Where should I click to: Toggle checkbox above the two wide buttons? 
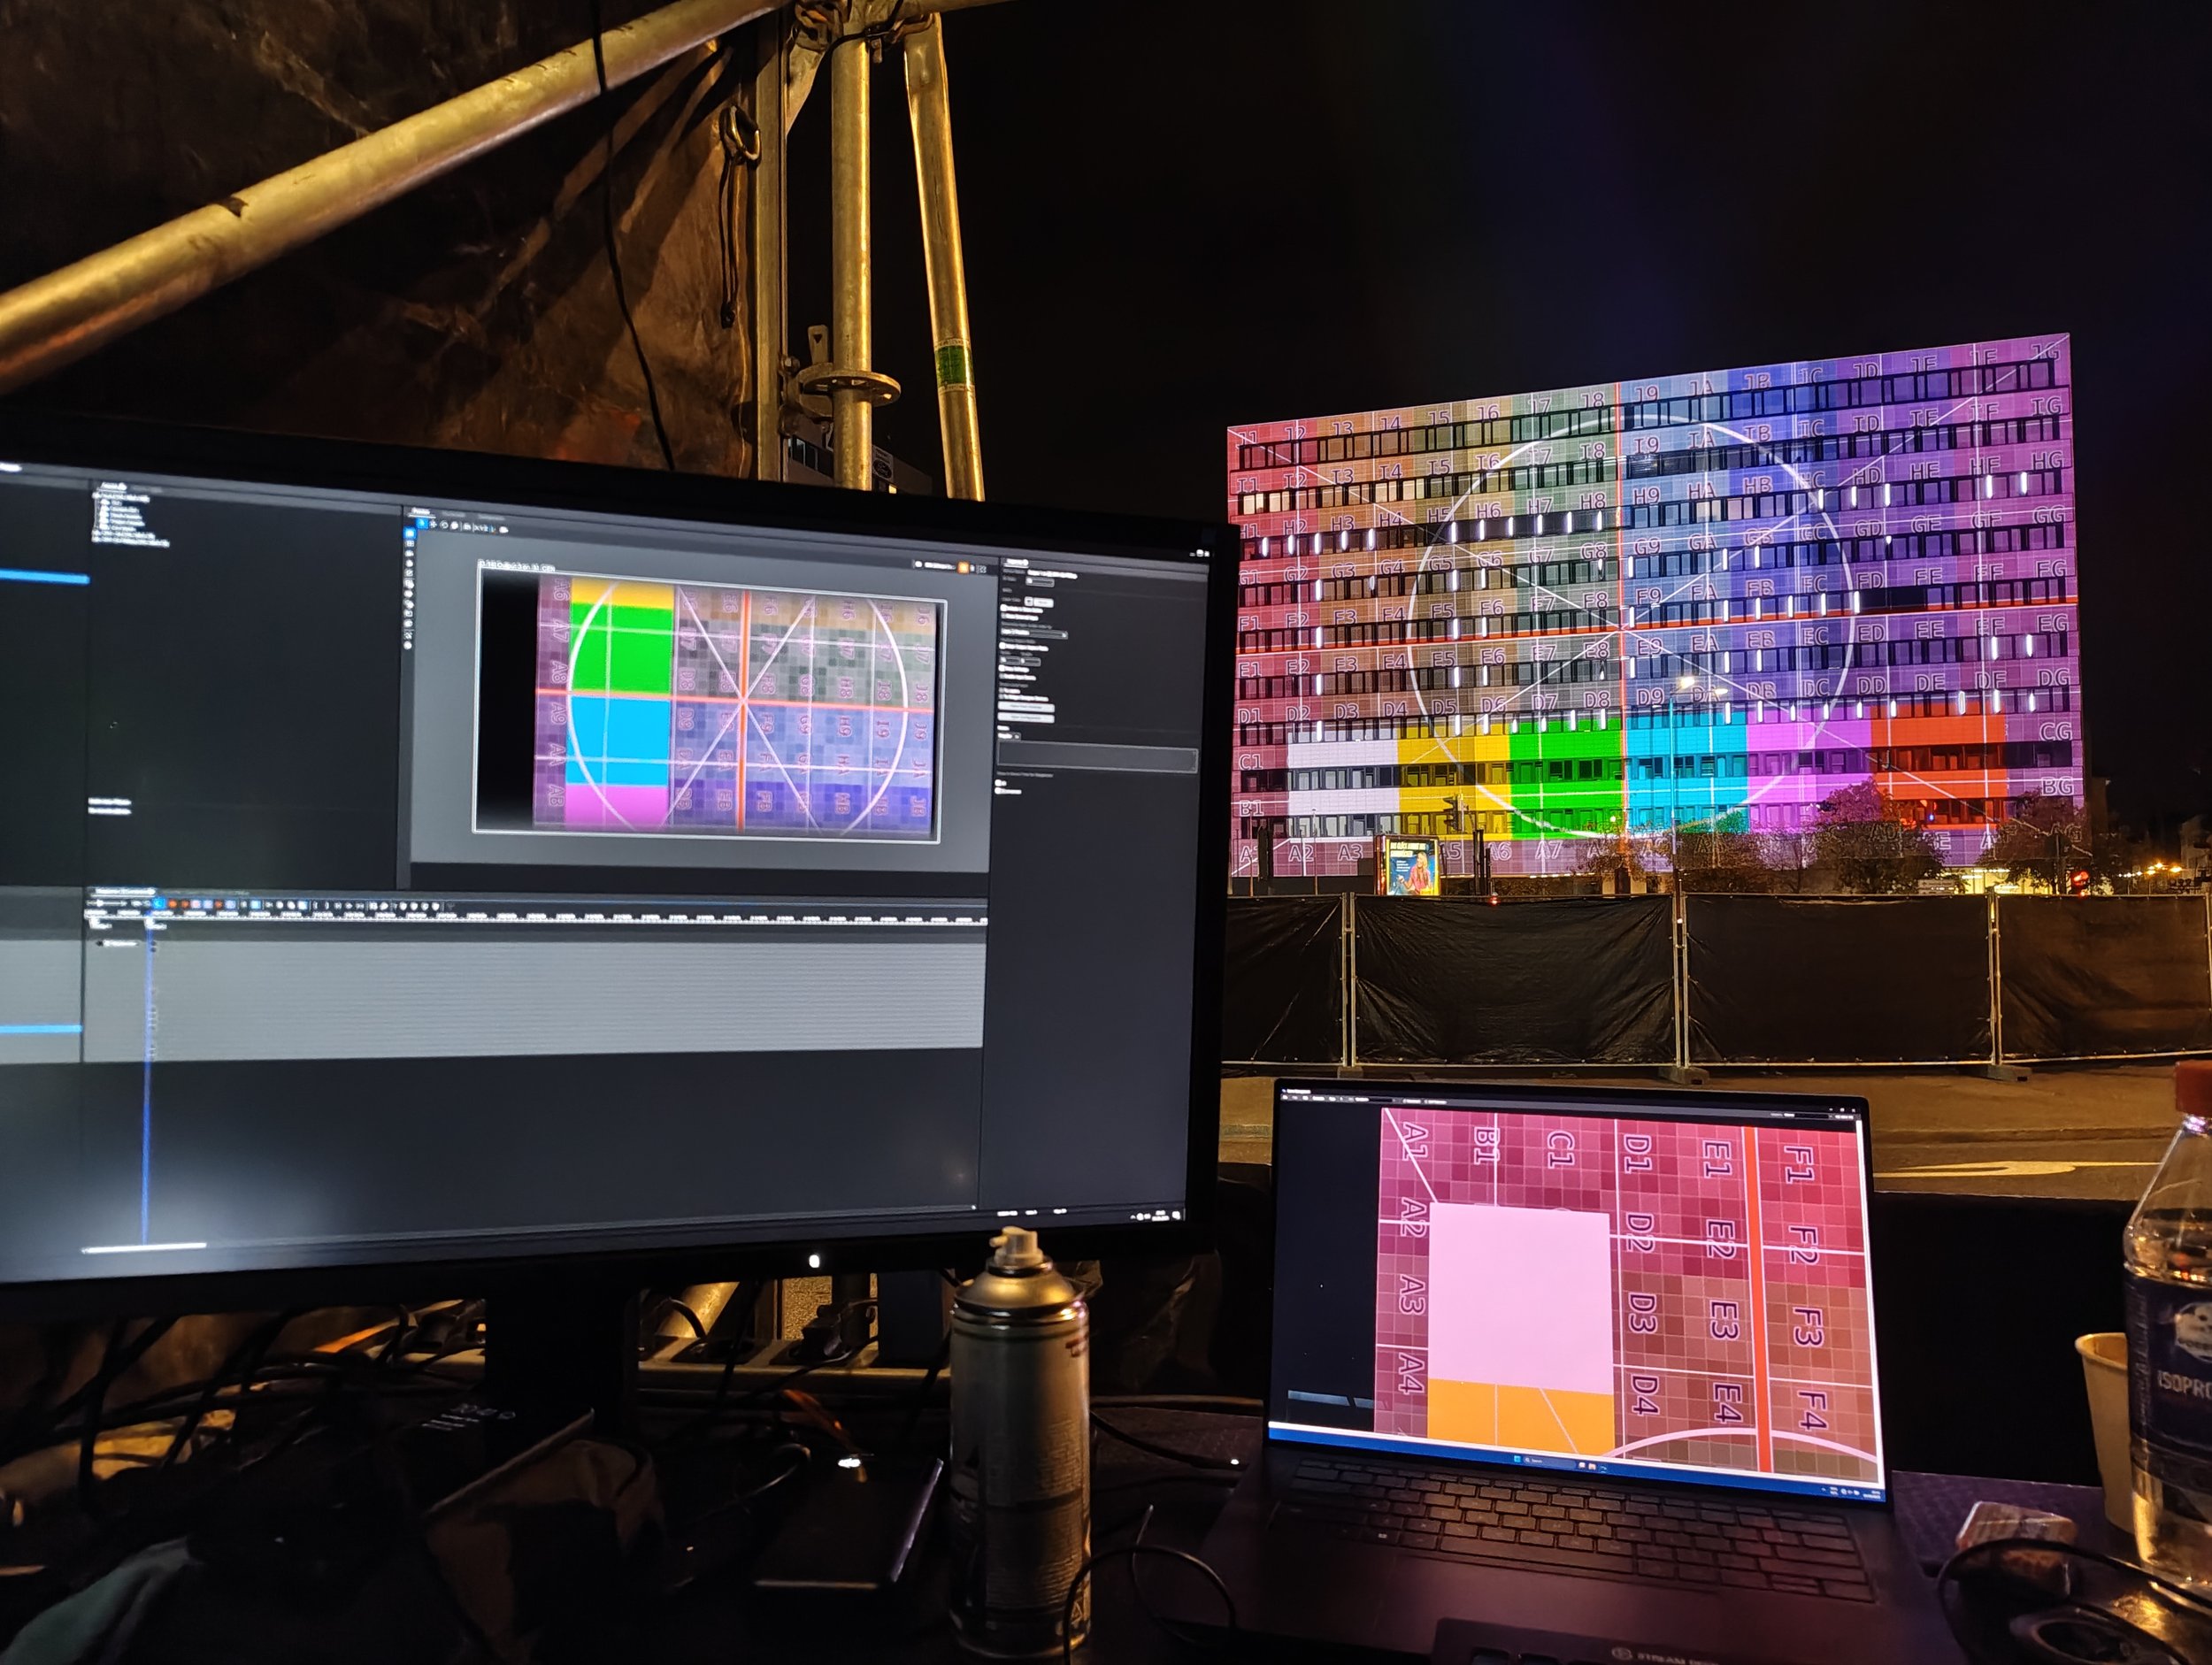click(x=1001, y=697)
